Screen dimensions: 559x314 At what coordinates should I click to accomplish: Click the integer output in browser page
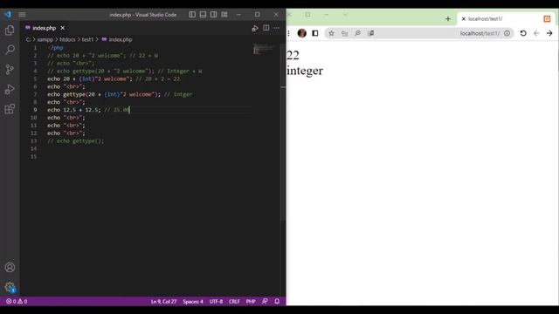(x=305, y=71)
